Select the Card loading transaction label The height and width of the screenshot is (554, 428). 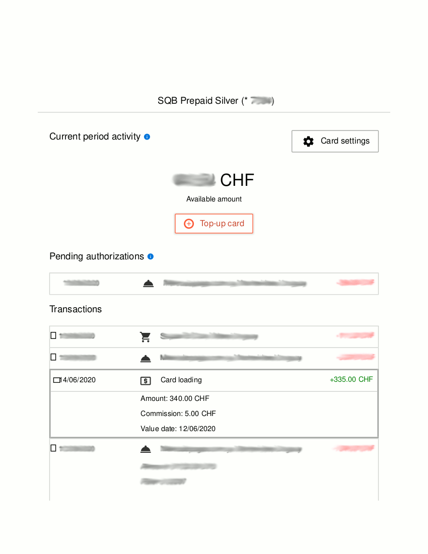181,380
